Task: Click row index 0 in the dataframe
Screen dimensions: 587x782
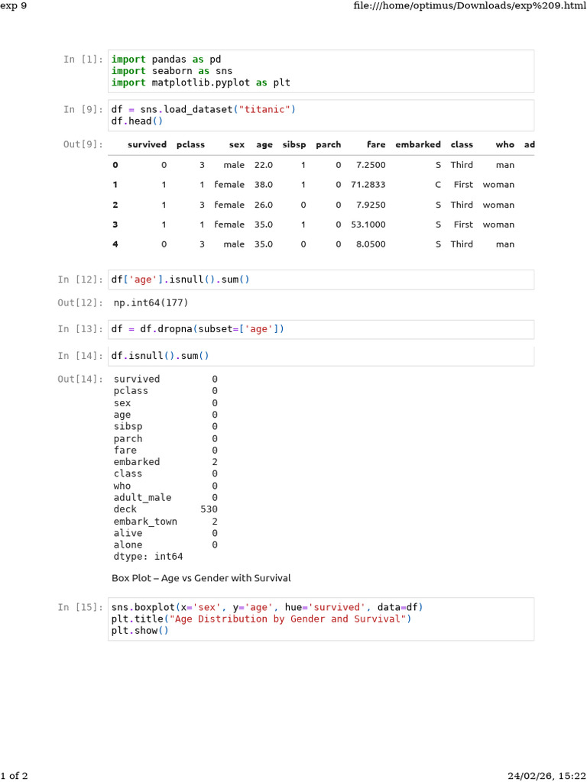Action: [115, 165]
